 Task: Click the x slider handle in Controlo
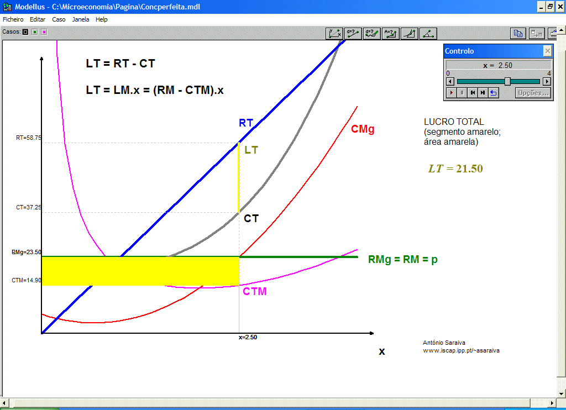click(507, 81)
